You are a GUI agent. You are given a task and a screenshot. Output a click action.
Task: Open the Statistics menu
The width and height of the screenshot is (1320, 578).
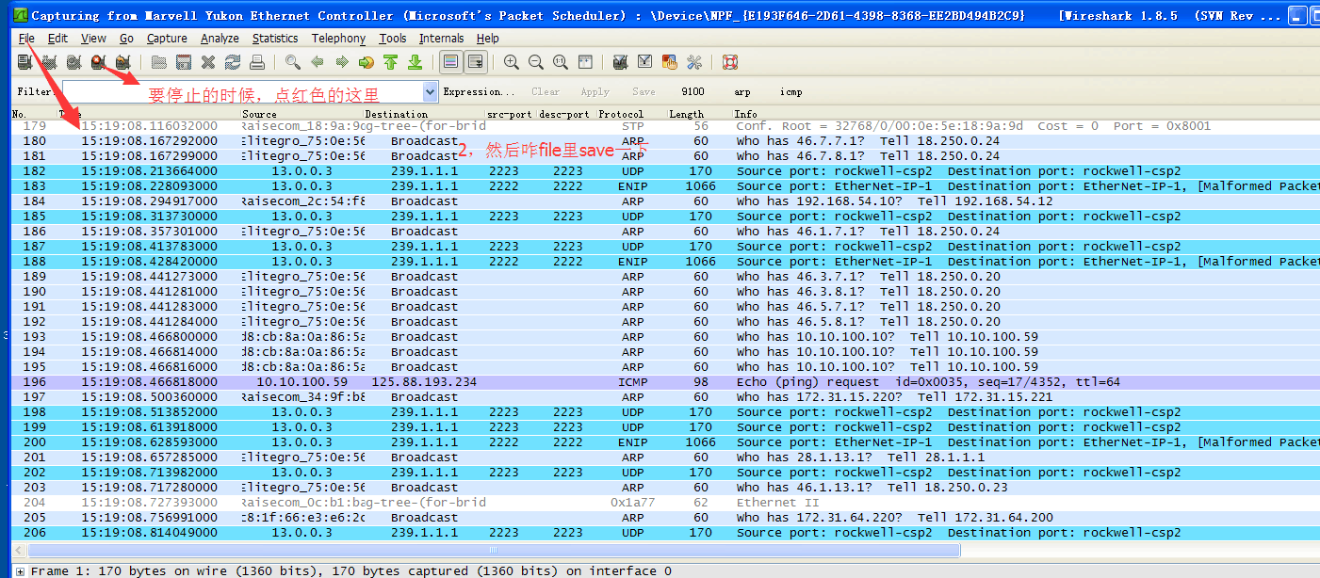click(x=275, y=39)
